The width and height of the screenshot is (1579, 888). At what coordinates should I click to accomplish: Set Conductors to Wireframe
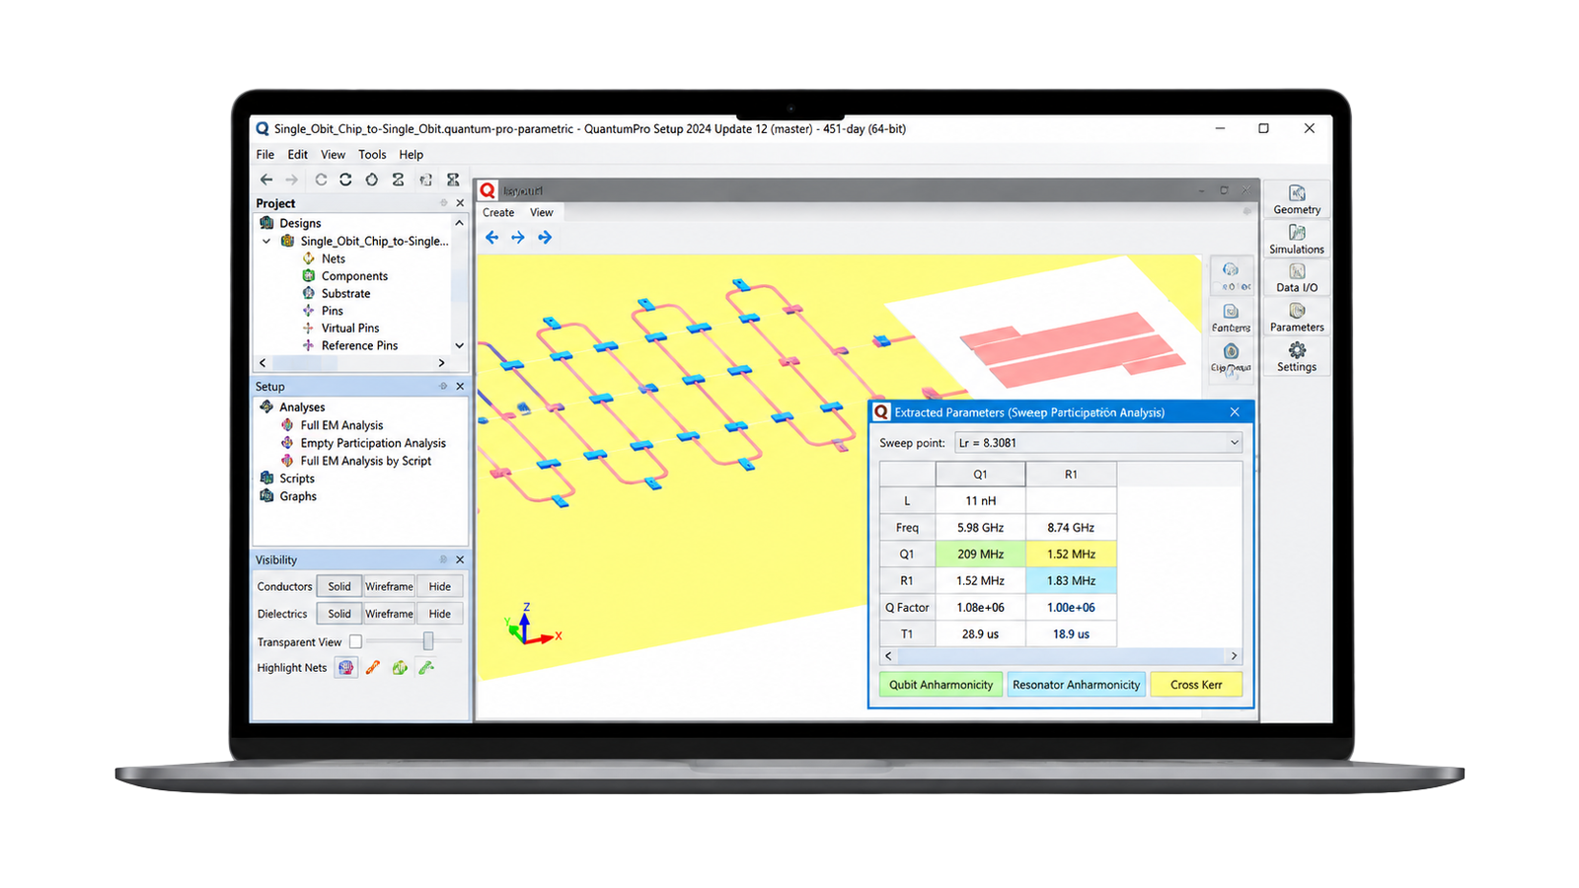pyautogui.click(x=390, y=586)
